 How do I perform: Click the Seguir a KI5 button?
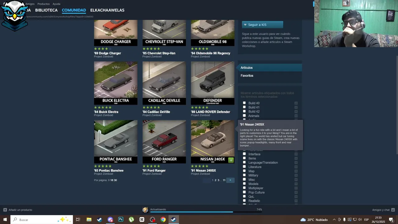[x=262, y=25]
